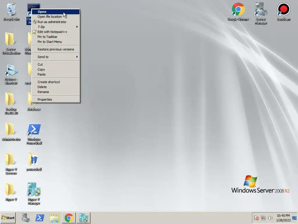Open the Recycle Bin icon

coord(11,12)
